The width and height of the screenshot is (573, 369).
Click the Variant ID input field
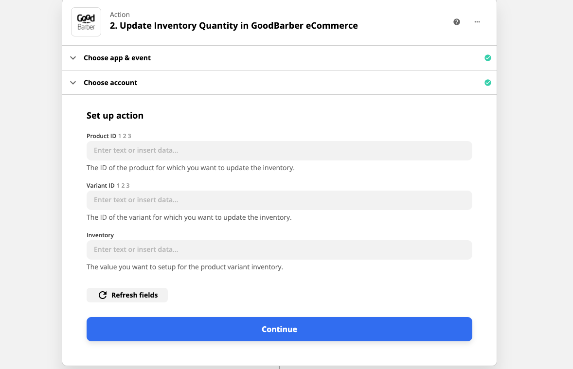pyautogui.click(x=279, y=200)
